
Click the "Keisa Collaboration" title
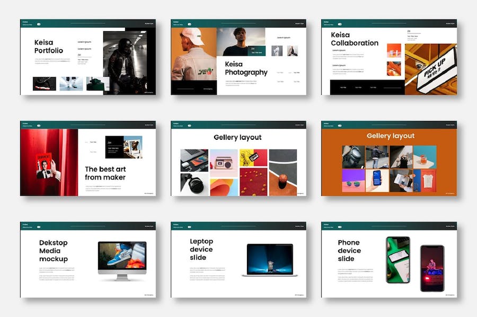click(355, 39)
